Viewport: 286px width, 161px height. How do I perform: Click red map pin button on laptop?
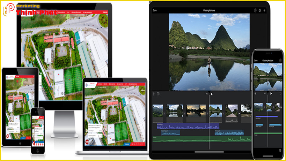[x=87, y=142]
